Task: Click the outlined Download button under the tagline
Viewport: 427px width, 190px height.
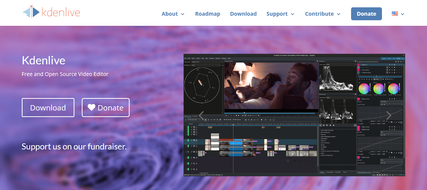Action: (x=48, y=108)
